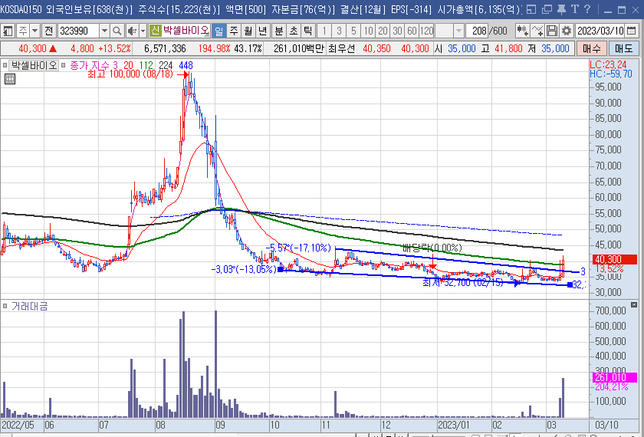Open the calendar date picker icon
This screenshot has height=437, width=644.
point(632,31)
